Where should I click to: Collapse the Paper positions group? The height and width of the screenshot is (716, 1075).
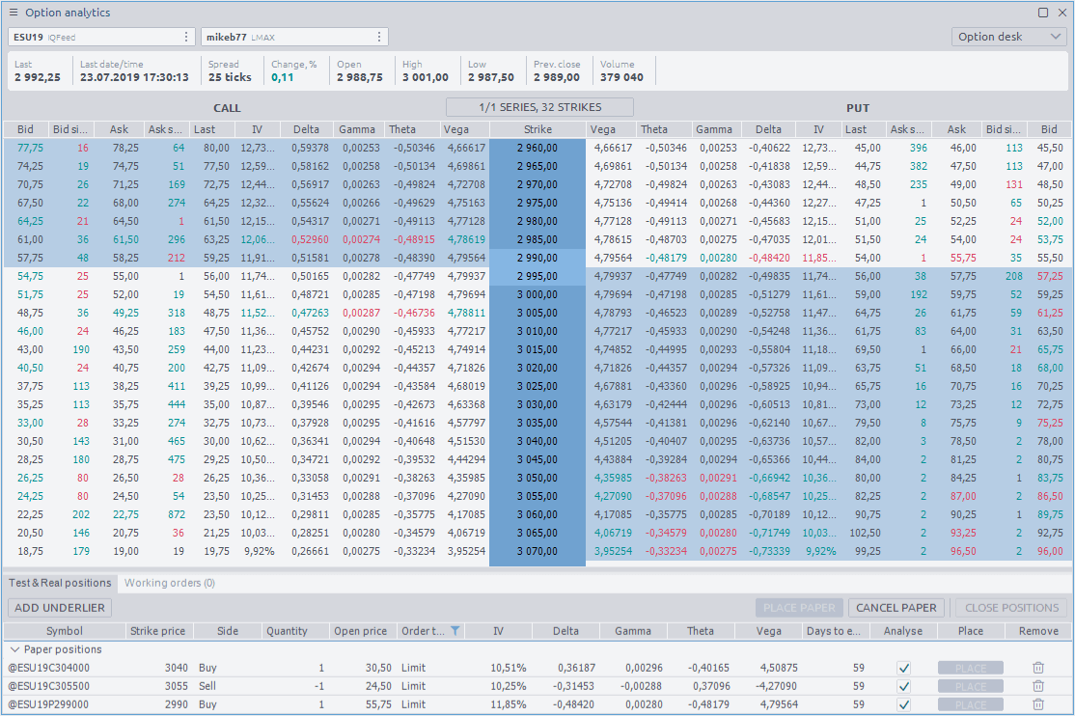pos(14,648)
